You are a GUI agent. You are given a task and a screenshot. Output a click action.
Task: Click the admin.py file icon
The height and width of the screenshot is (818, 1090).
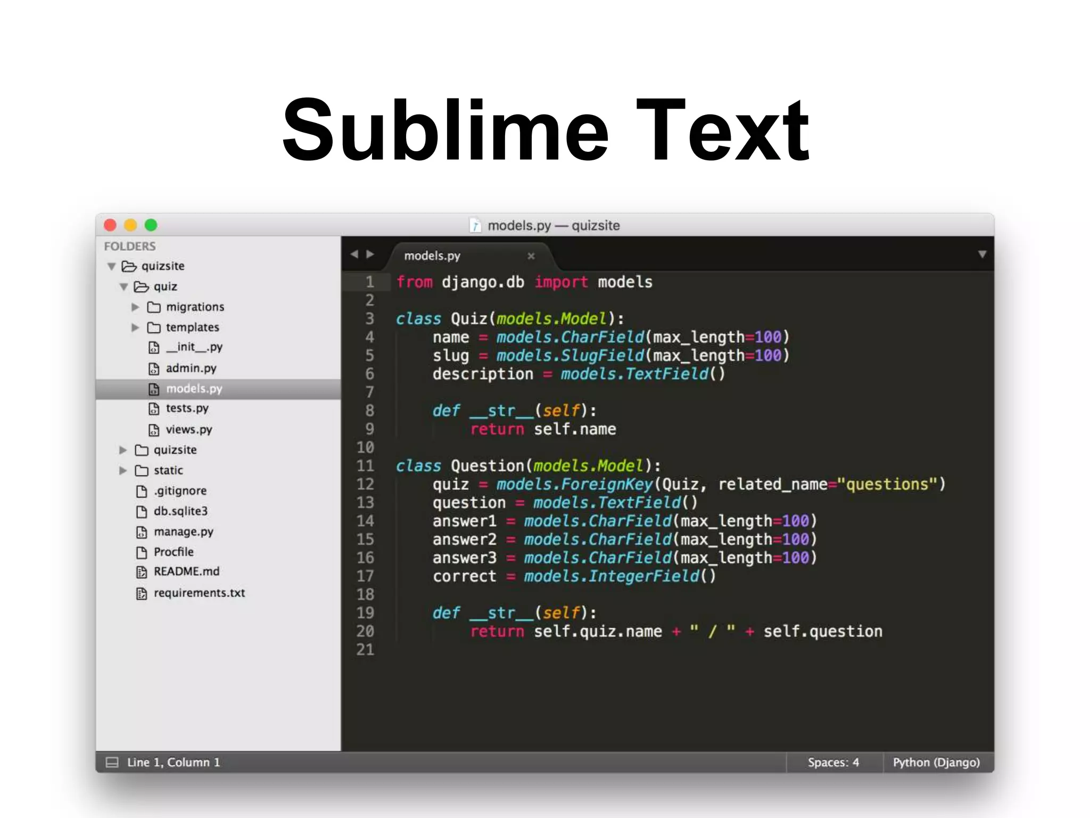point(154,369)
